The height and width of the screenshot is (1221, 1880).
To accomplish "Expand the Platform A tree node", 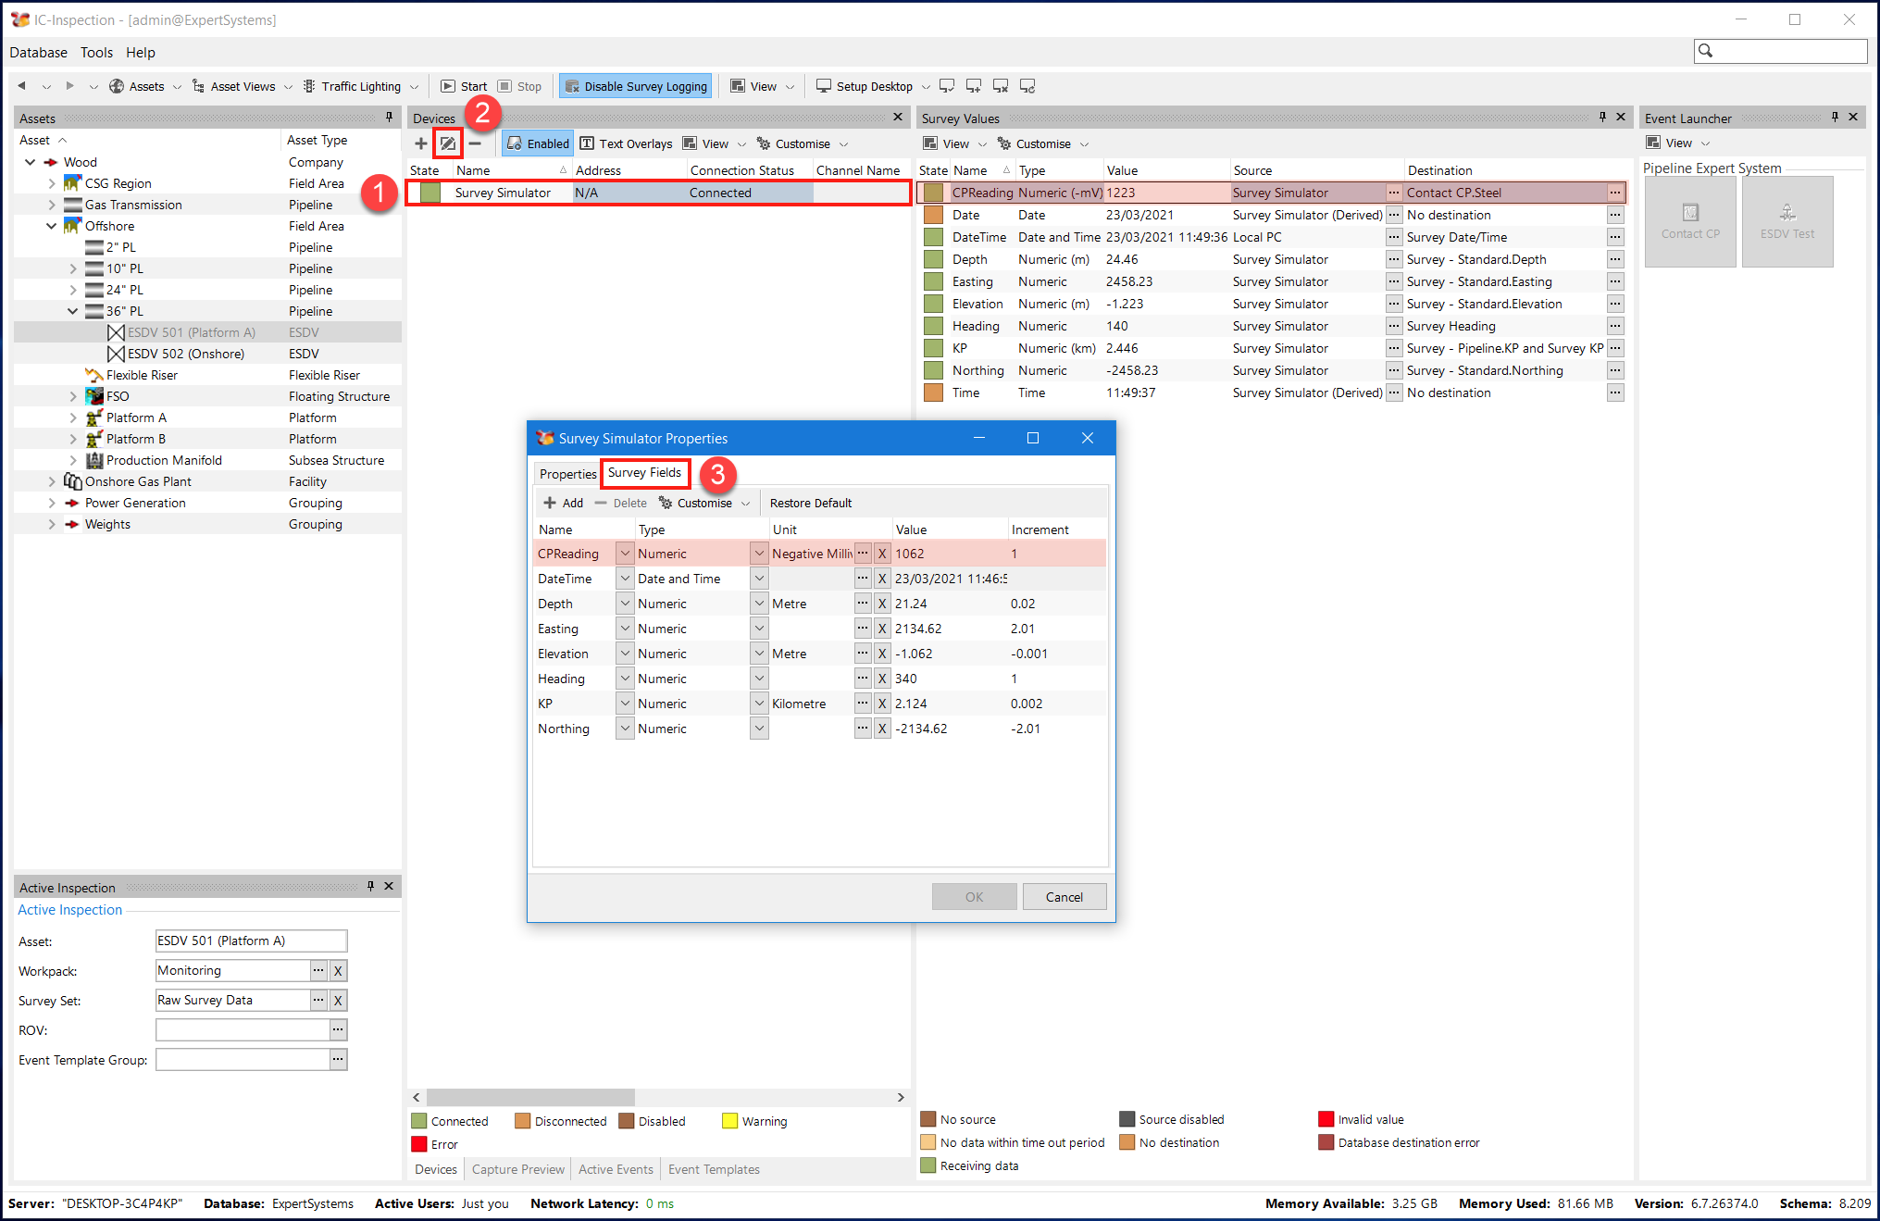I will pos(73,417).
